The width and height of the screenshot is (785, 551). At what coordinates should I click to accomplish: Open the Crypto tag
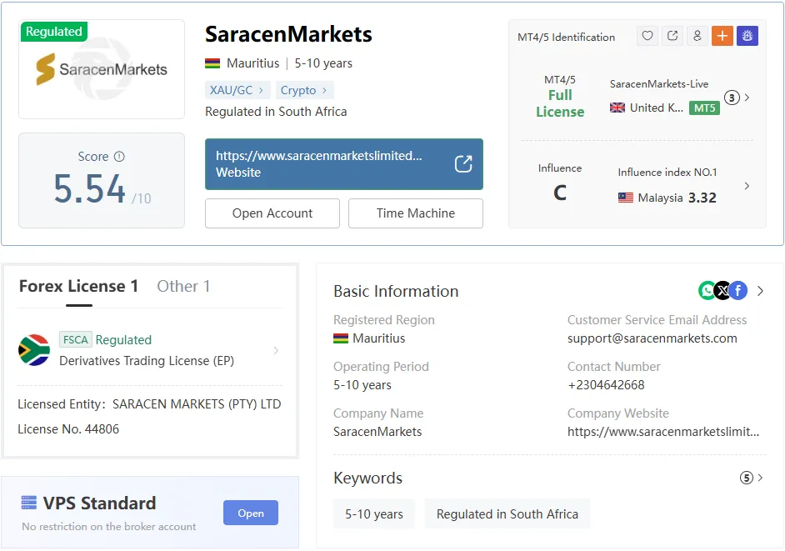(x=304, y=90)
